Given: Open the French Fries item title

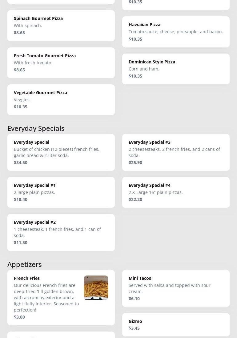Looking at the screenshot, I should [x=27, y=278].
